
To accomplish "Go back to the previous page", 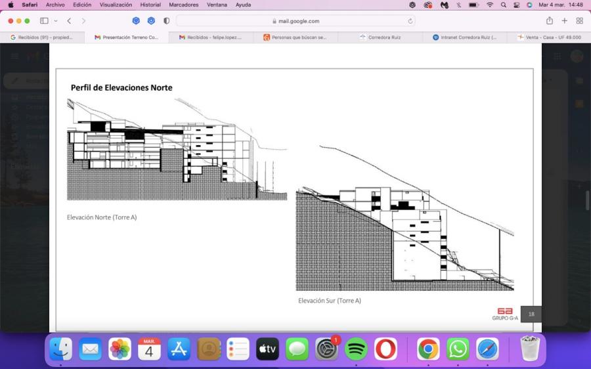I will point(69,21).
